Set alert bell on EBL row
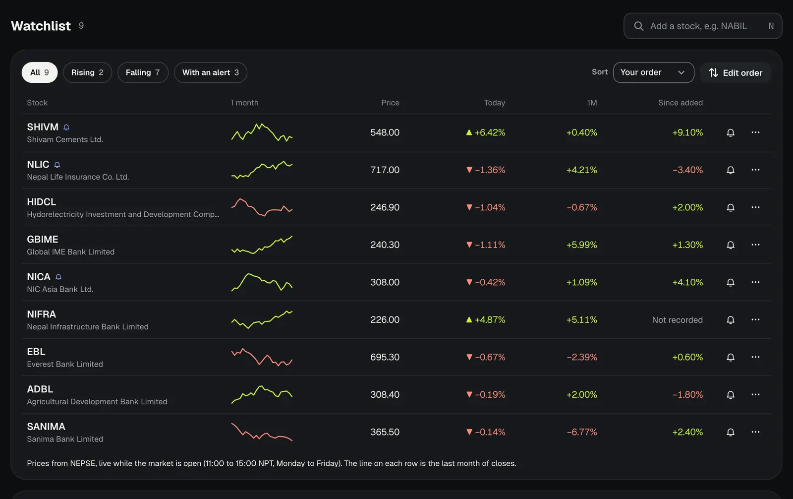This screenshot has height=499, width=793. [x=731, y=357]
